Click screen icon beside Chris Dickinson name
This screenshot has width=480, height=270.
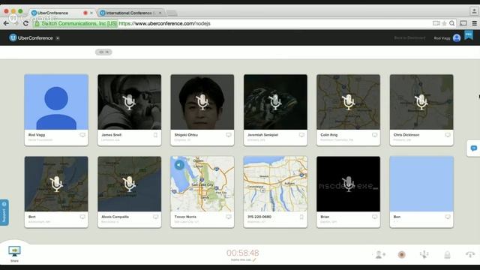tap(448, 135)
